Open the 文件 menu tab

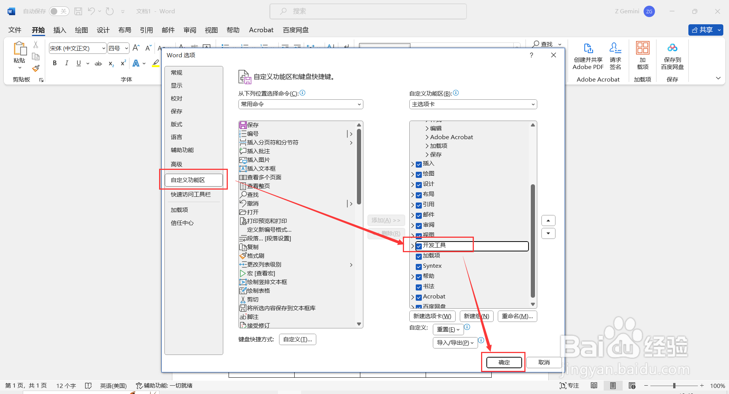click(x=15, y=30)
